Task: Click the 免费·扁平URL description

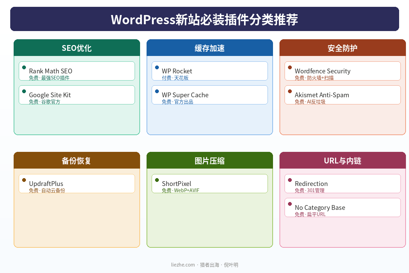Action: click(310, 214)
